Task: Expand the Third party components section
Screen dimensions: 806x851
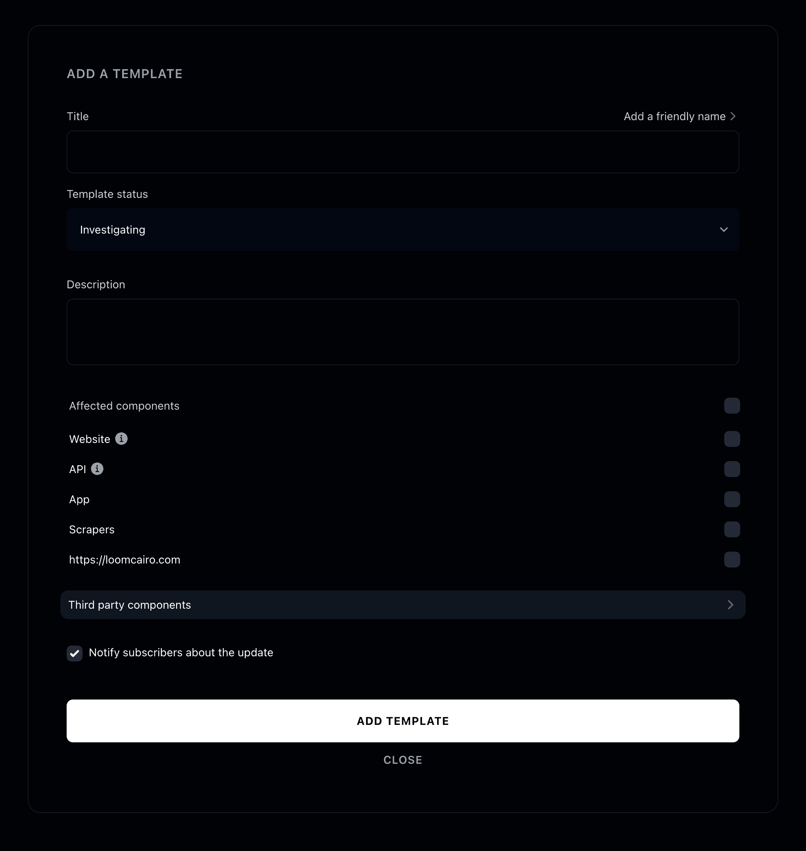Action: (x=403, y=605)
